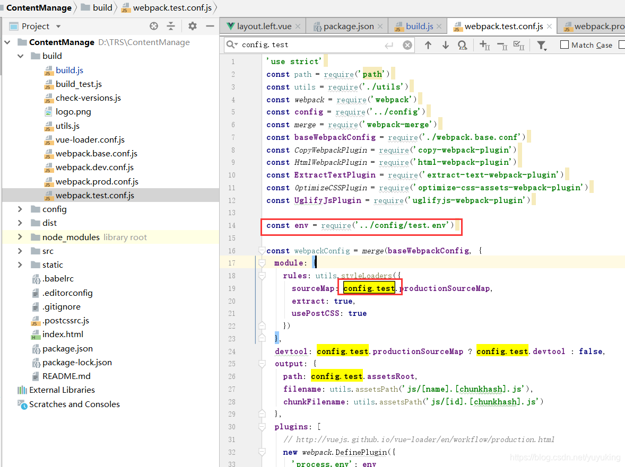Enable the Match Case checkbox
Screen dimensions: 625x467
pos(565,45)
